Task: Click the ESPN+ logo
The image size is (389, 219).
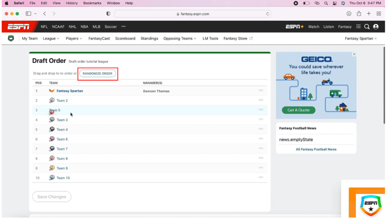Action: pos(294,27)
